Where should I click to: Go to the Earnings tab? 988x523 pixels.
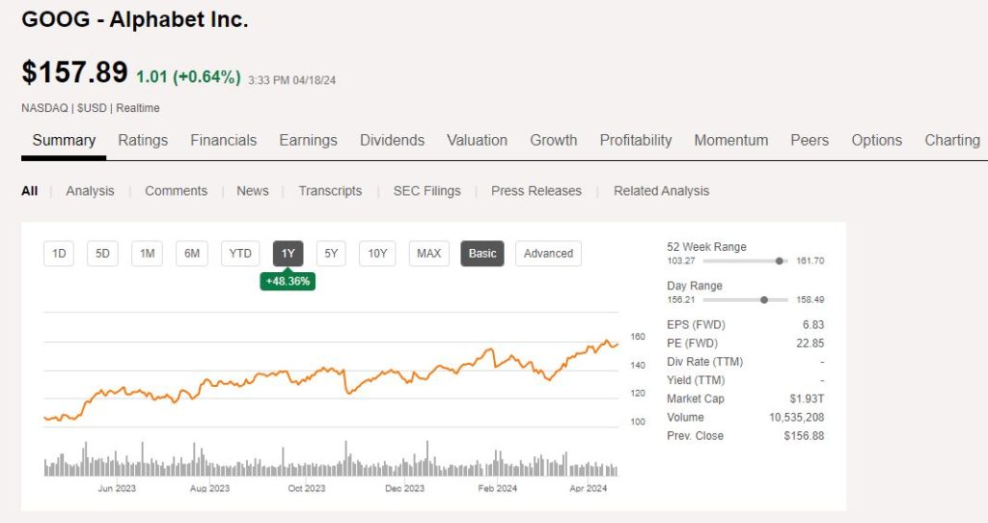(x=308, y=140)
